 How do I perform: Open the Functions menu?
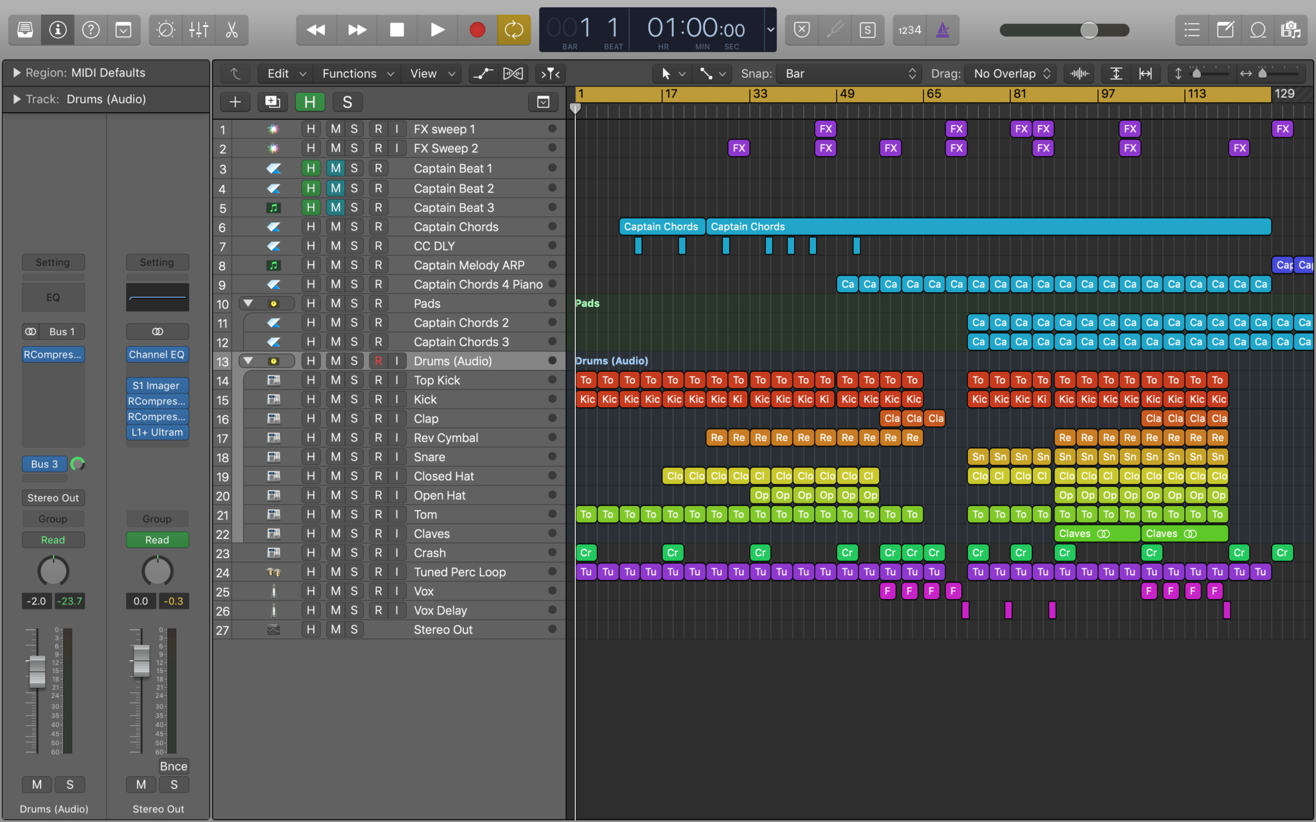(x=357, y=74)
